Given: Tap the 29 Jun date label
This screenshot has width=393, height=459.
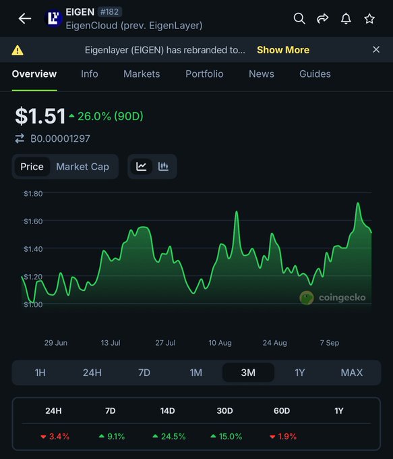Looking at the screenshot, I should click(55, 343).
